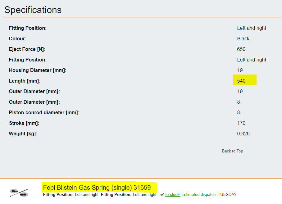Click the first Fitting Position label
This screenshot has height=204, width=282.
tap(28, 28)
